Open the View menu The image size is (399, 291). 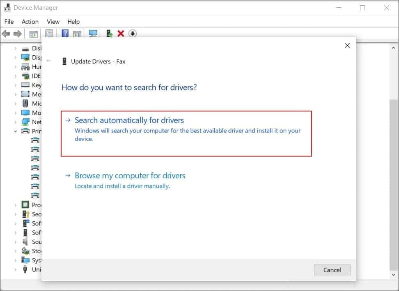(53, 21)
